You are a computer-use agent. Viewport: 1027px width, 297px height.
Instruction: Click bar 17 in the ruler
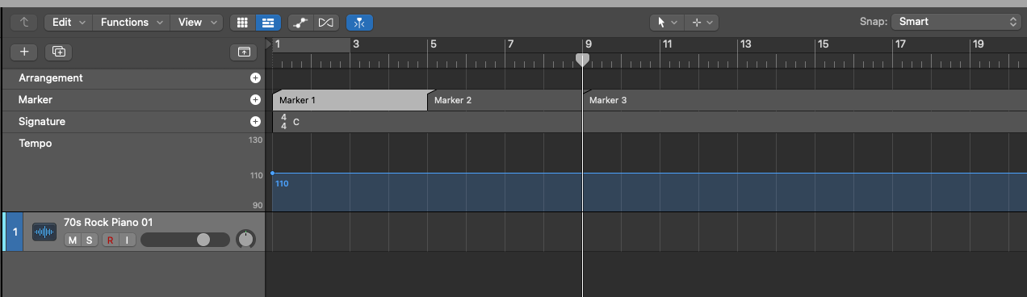pos(900,44)
